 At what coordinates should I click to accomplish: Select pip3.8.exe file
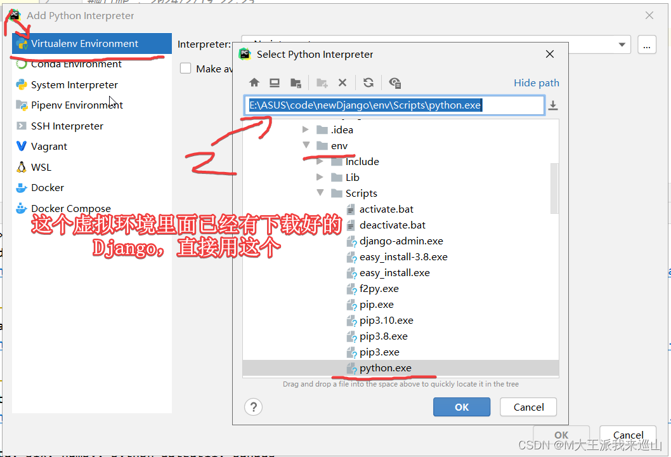tap(401, 336)
